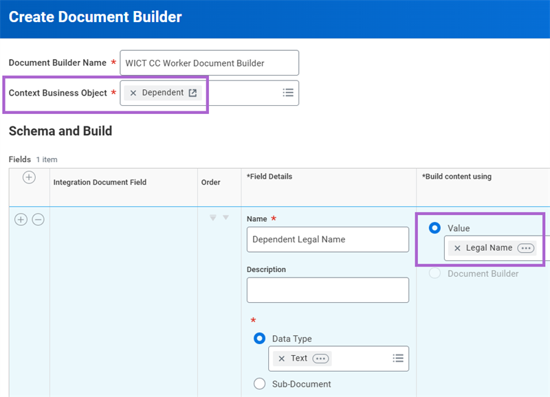Image resolution: width=550 pixels, height=397 pixels.
Task: Click the Field Details column header
Action: click(269, 177)
